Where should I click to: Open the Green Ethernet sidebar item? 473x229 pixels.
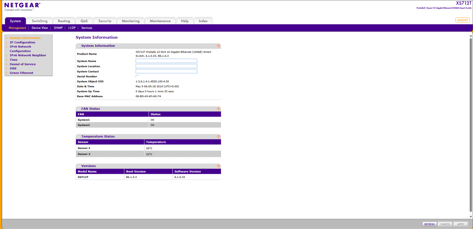(x=21, y=73)
